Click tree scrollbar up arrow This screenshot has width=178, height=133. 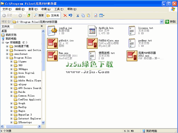(43, 31)
